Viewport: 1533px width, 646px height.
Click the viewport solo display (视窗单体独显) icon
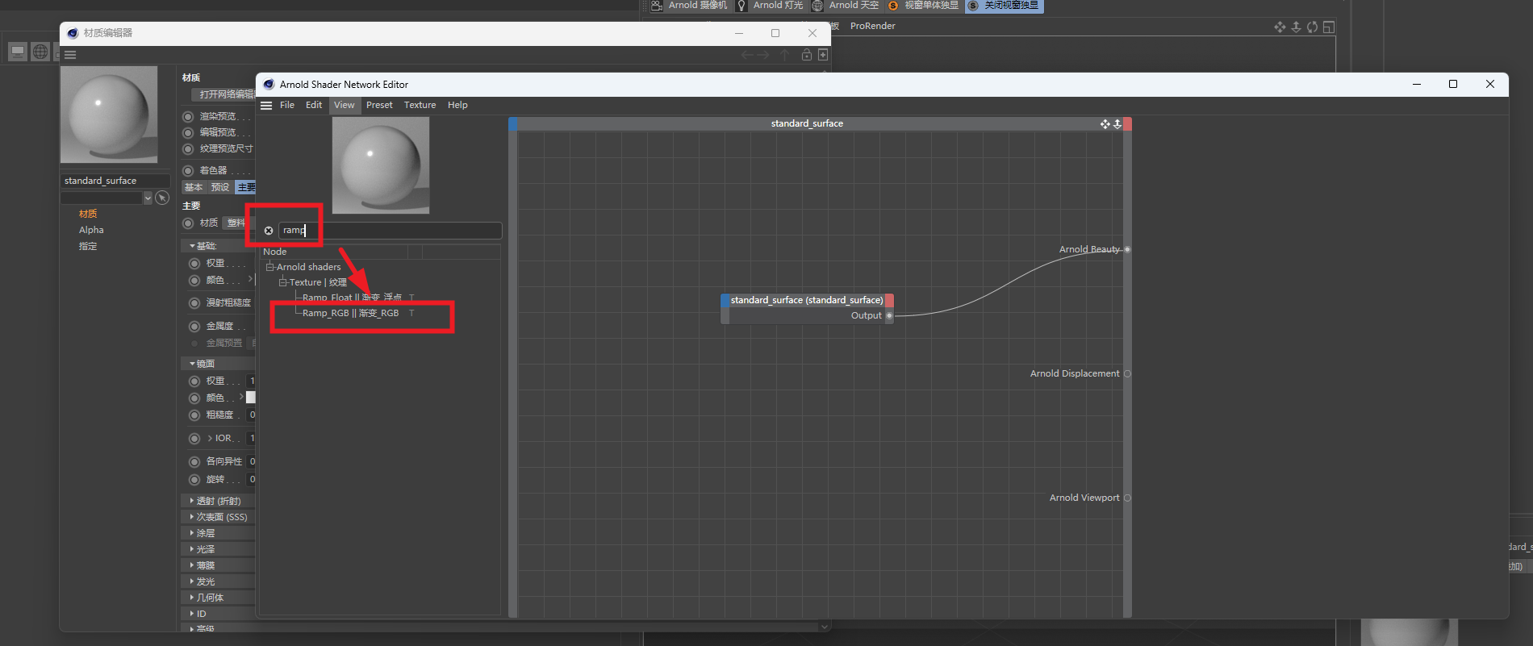[893, 6]
